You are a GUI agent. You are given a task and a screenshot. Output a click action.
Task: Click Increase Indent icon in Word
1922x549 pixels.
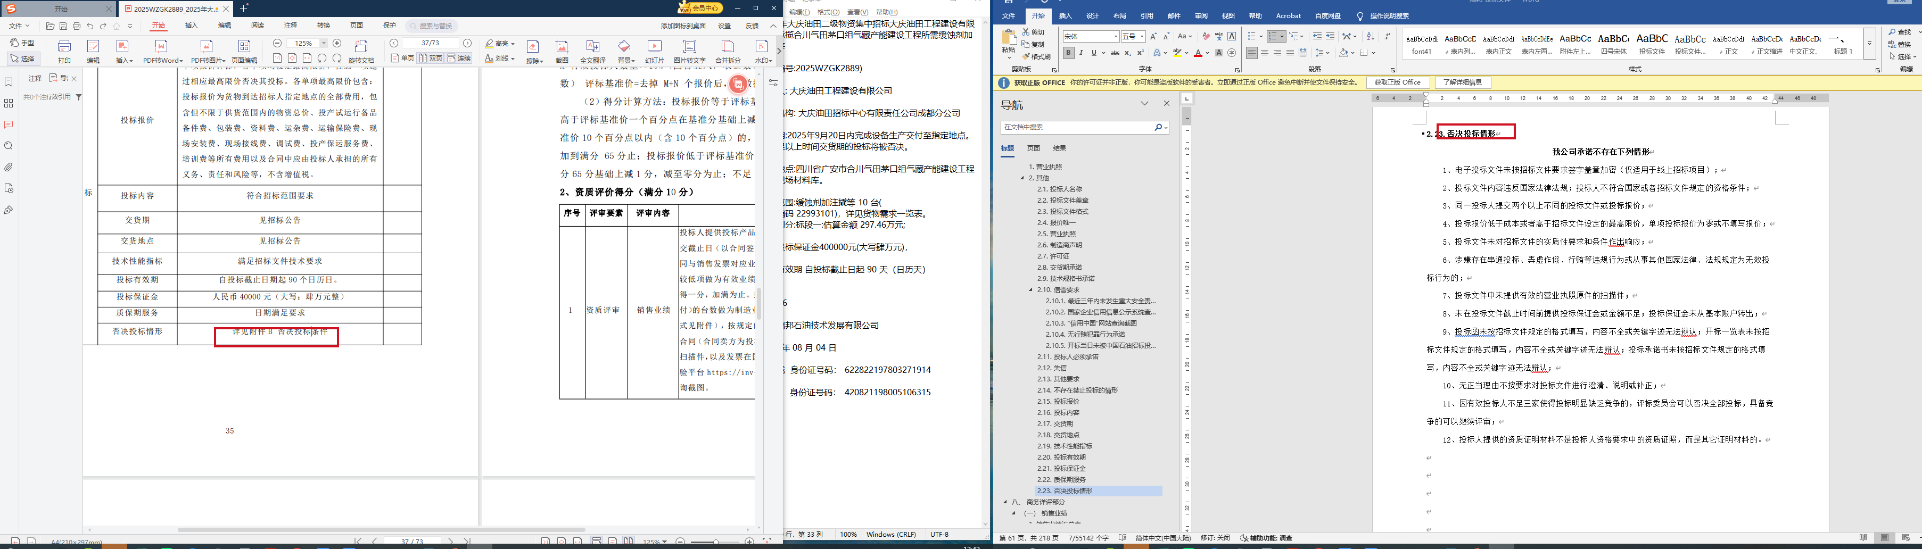coord(1330,37)
